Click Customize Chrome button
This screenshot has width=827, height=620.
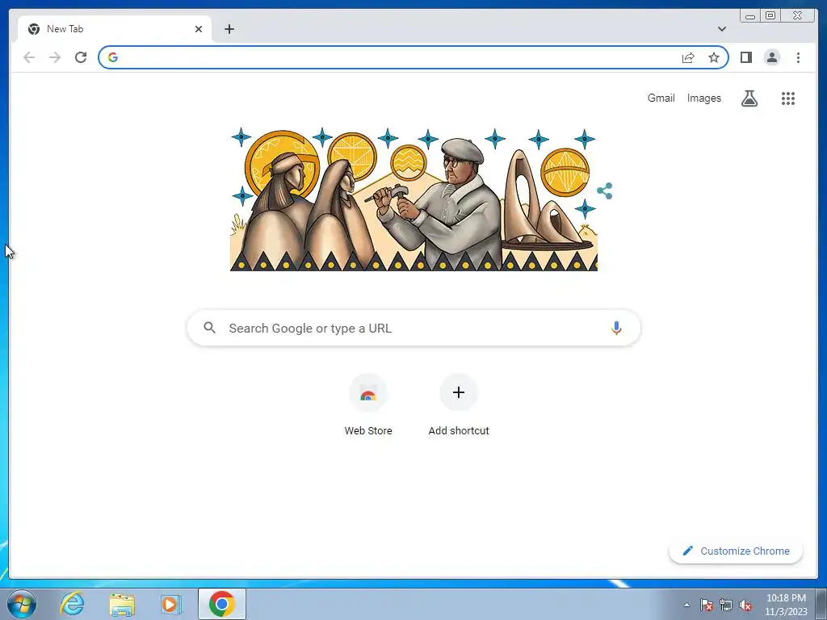736,551
